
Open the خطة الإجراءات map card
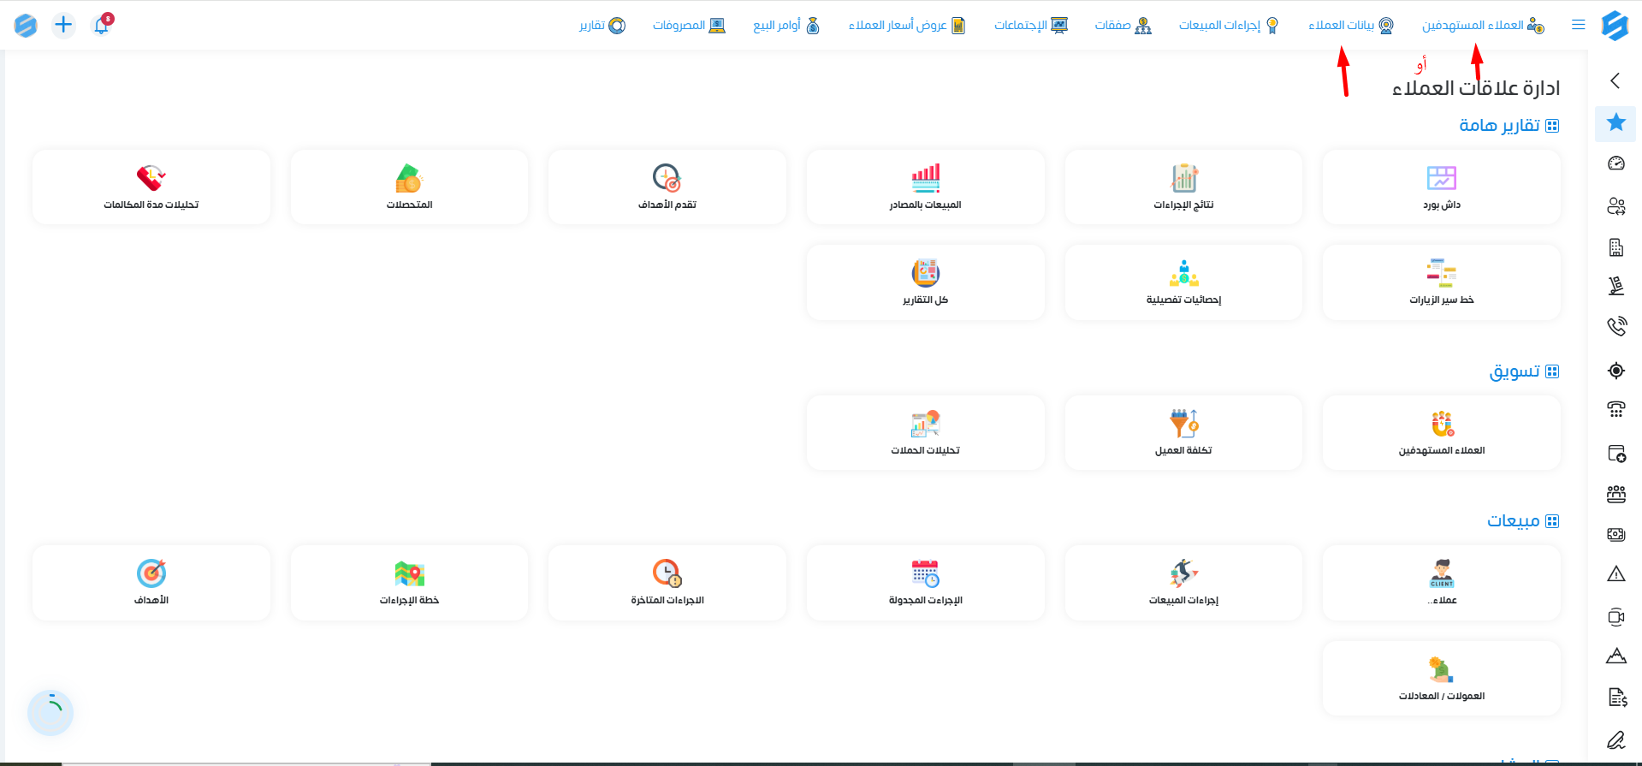pos(409,583)
